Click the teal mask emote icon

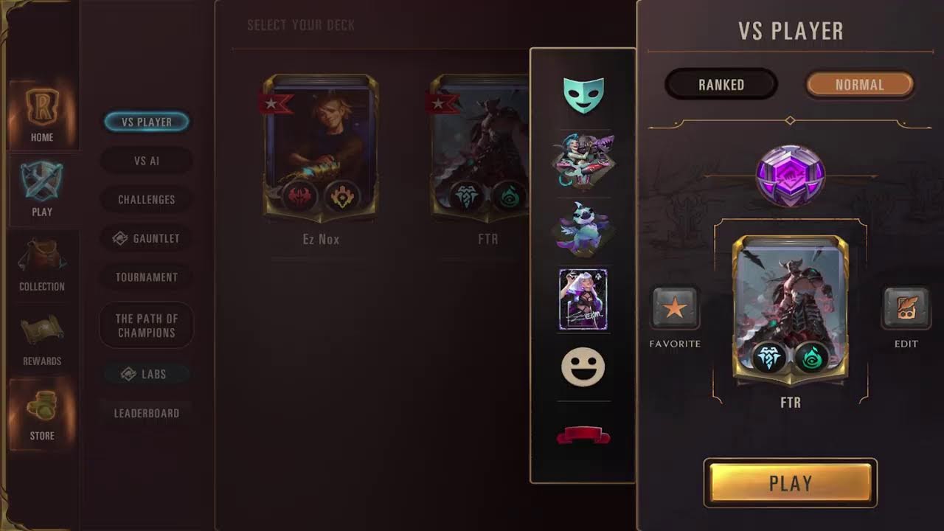[x=583, y=94]
